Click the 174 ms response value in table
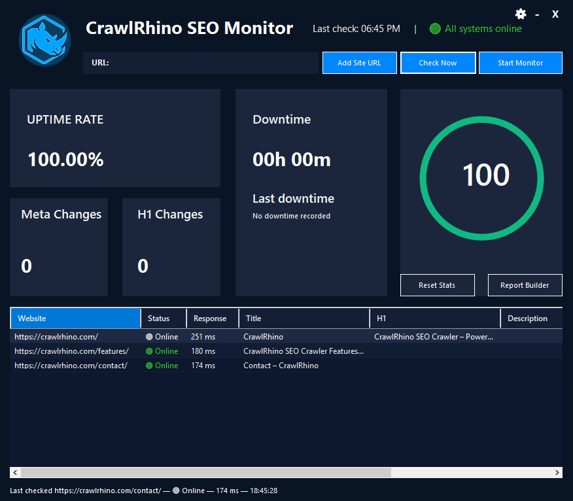This screenshot has height=501, width=573. pyautogui.click(x=203, y=366)
